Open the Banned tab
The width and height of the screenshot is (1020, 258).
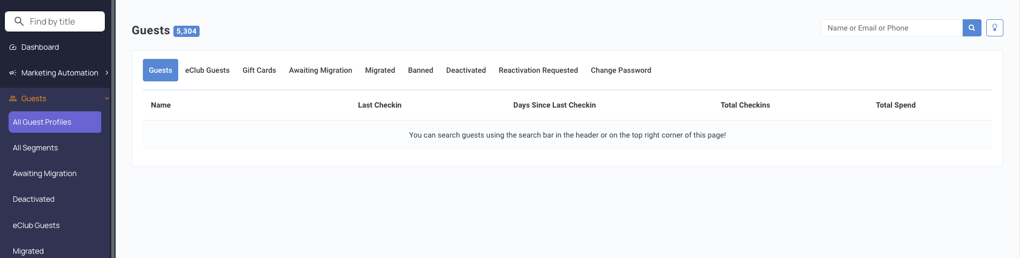coord(421,70)
